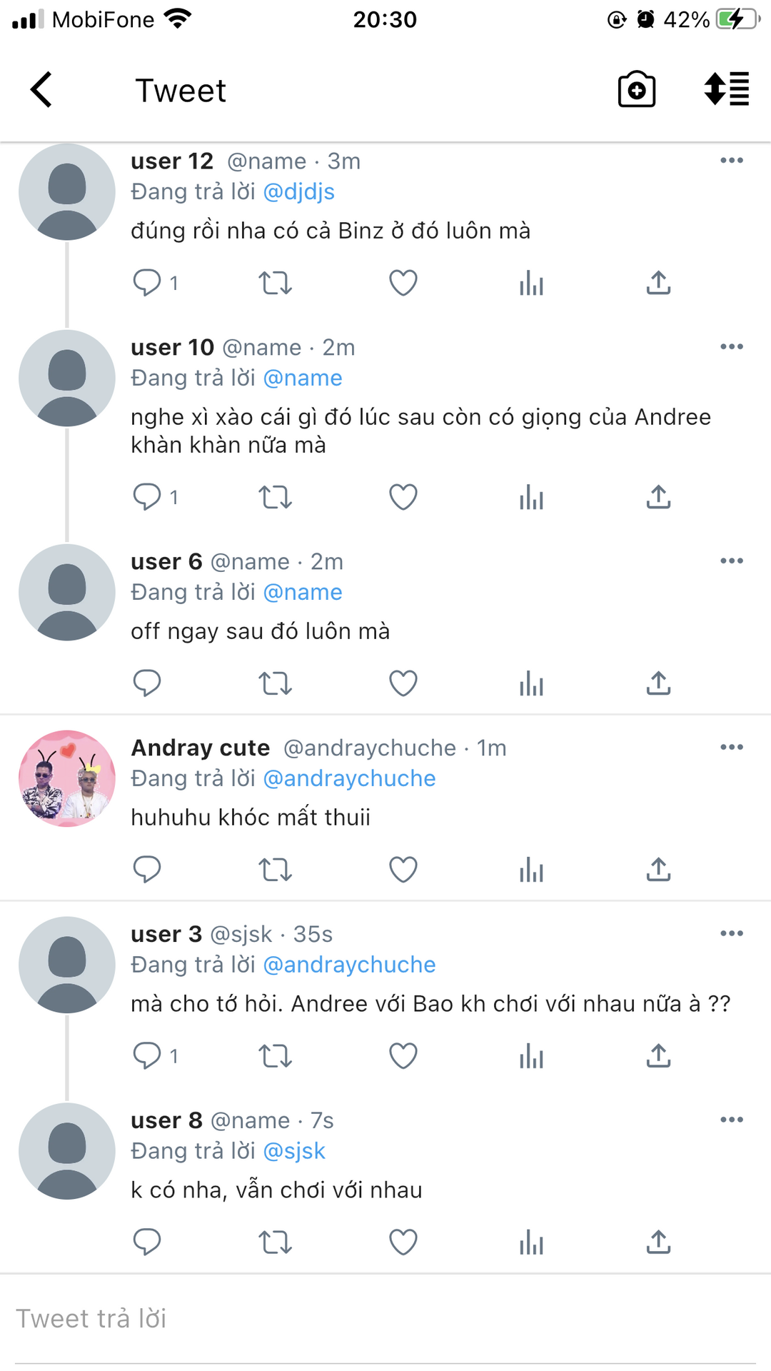Share user 10's reply about Andree
Viewport: 771px width, 1371px height.
click(x=658, y=498)
